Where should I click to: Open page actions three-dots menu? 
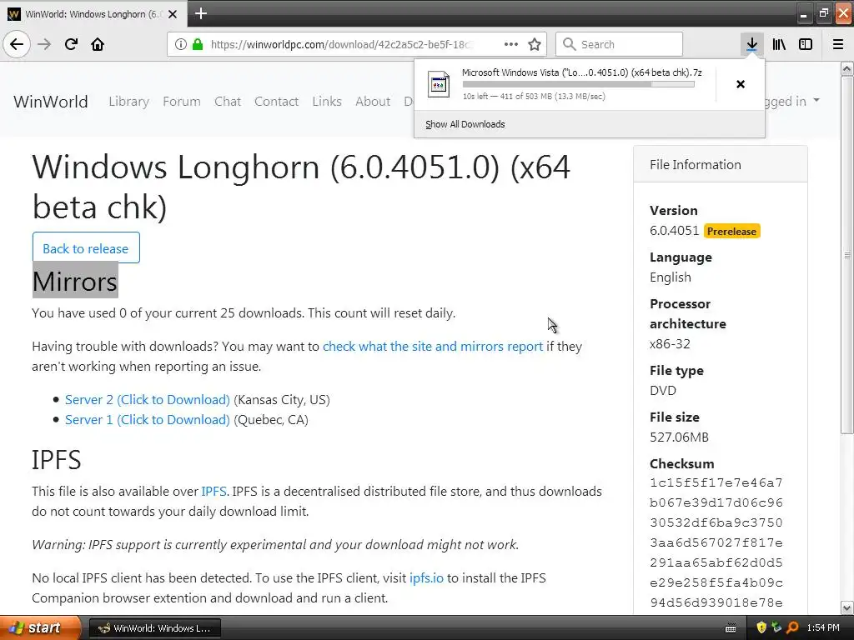pyautogui.click(x=511, y=44)
